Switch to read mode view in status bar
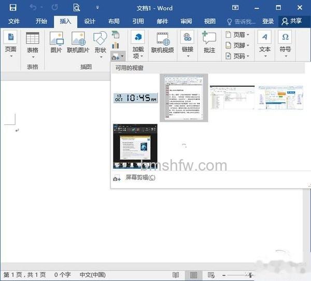Screen dimensions: 311x281 click(x=176, y=275)
